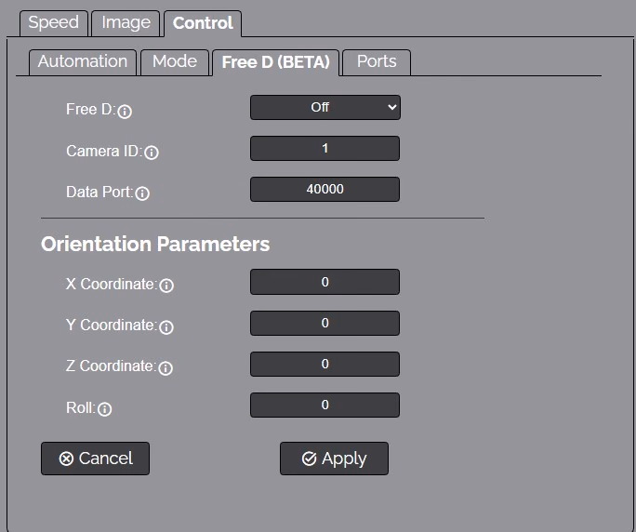Click the info icon next to Free D

click(x=125, y=112)
